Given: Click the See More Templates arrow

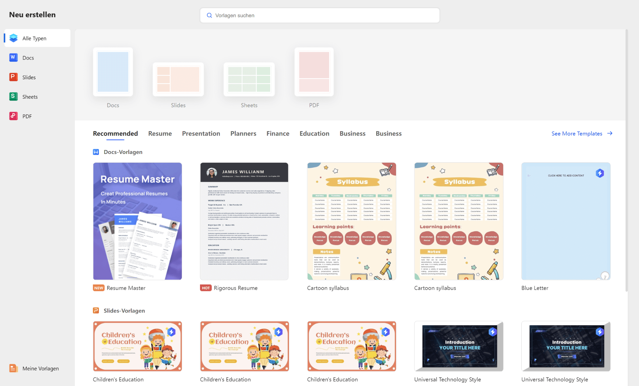Looking at the screenshot, I should (610, 133).
